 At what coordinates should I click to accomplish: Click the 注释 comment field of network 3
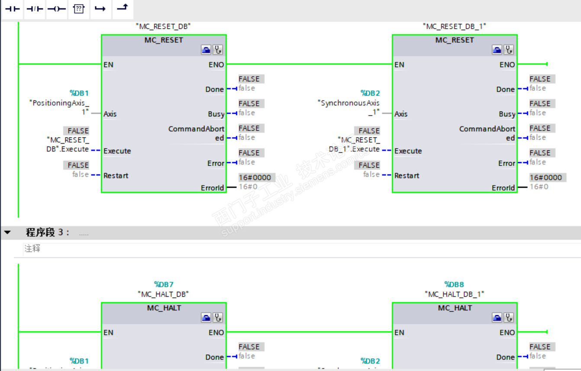(x=301, y=249)
